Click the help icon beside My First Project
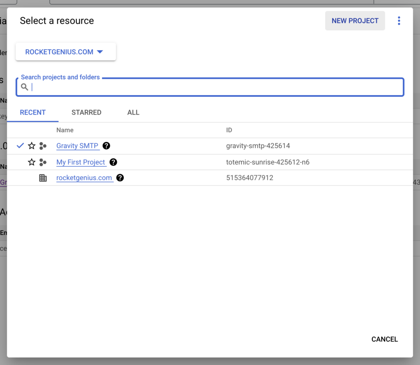Screen dimensions: 420x365 [113, 162]
